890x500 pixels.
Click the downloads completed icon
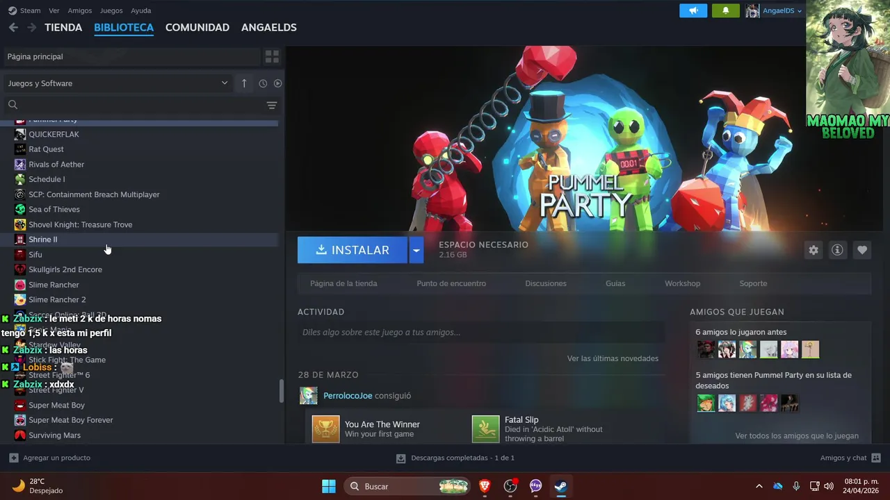click(x=400, y=458)
